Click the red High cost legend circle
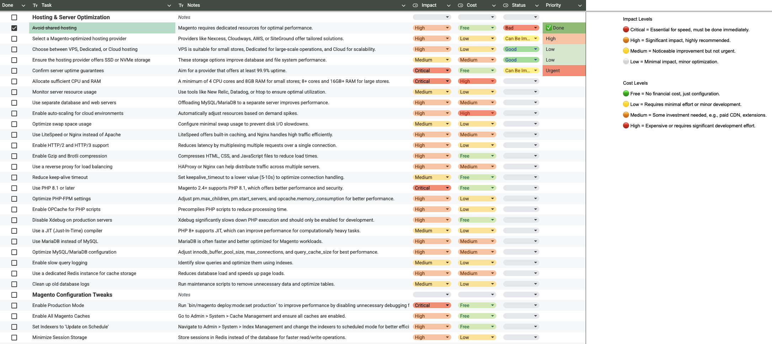Screen dimensions: 772x344 coord(626,126)
